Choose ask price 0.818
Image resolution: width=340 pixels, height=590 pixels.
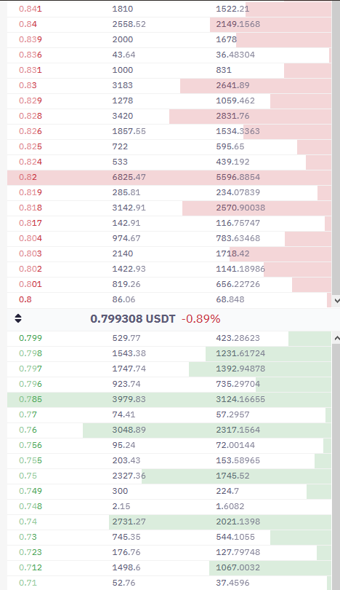31,208
